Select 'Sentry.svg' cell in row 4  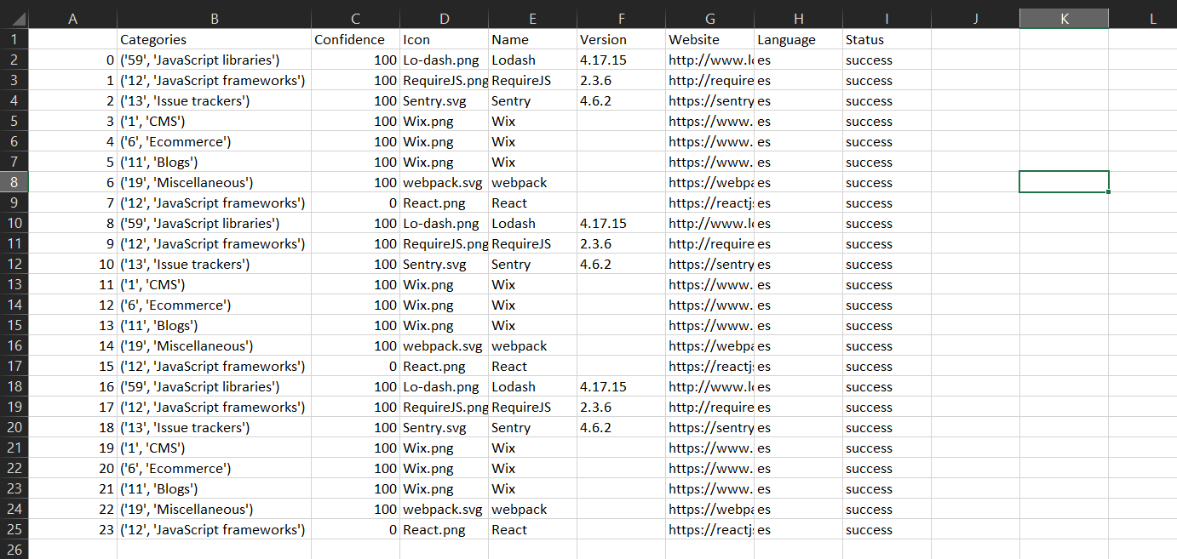point(444,100)
